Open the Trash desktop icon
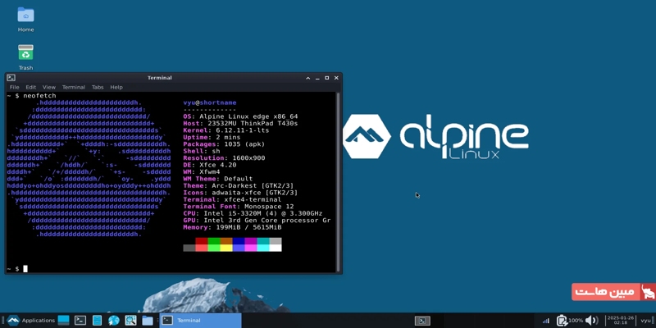This screenshot has height=328, width=656. point(25,57)
